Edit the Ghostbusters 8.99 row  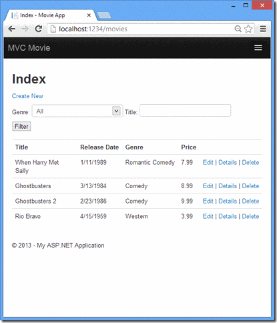click(x=208, y=186)
